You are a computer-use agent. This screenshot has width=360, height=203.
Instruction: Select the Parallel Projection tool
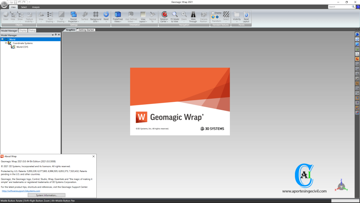[x=73, y=16]
